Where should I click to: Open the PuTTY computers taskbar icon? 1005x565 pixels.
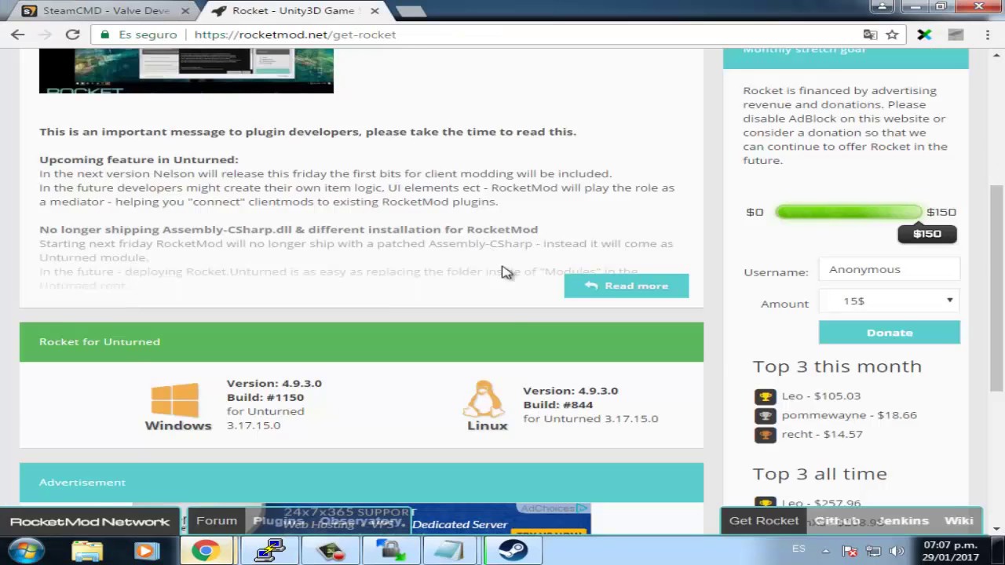click(269, 551)
